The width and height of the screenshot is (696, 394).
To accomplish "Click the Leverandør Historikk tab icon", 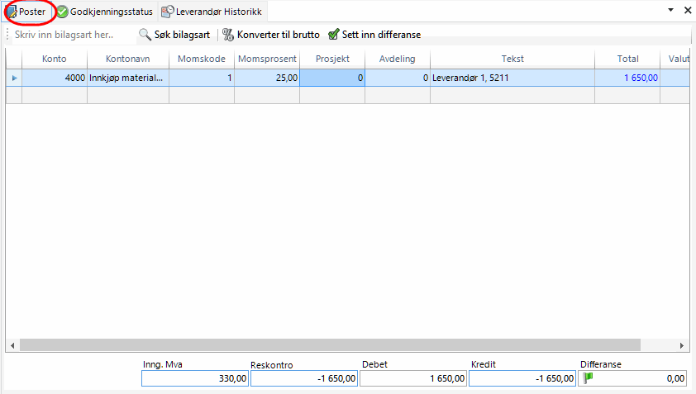I will 167,12.
